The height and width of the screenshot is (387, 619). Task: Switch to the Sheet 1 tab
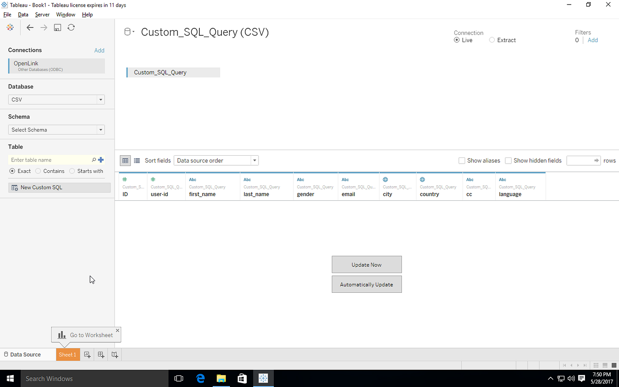[68, 354]
